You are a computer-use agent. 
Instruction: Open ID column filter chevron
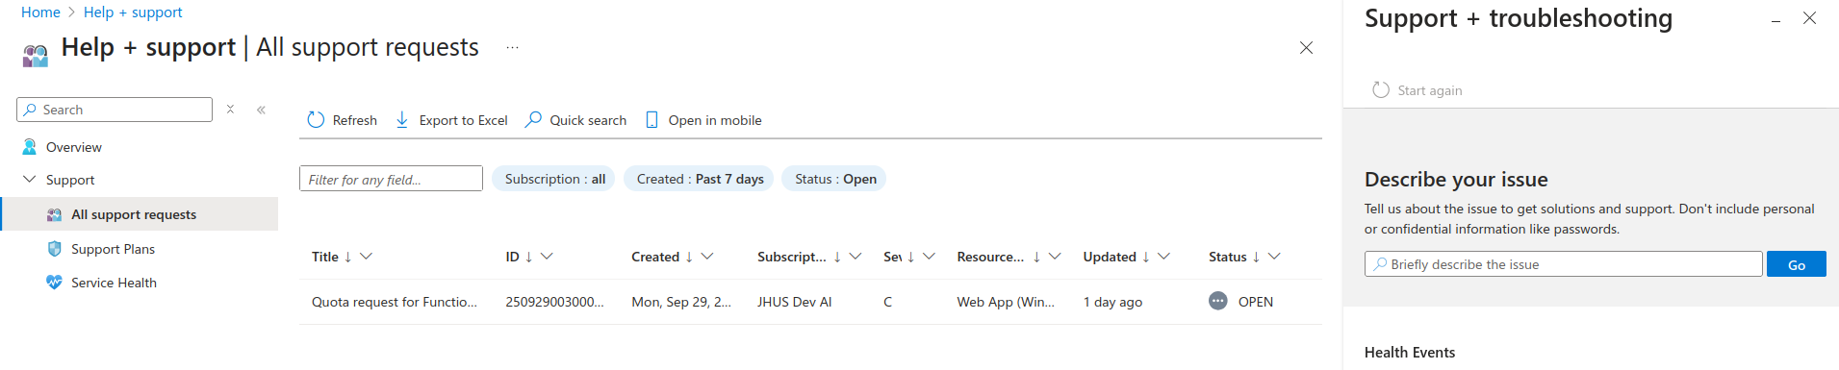[x=547, y=257]
